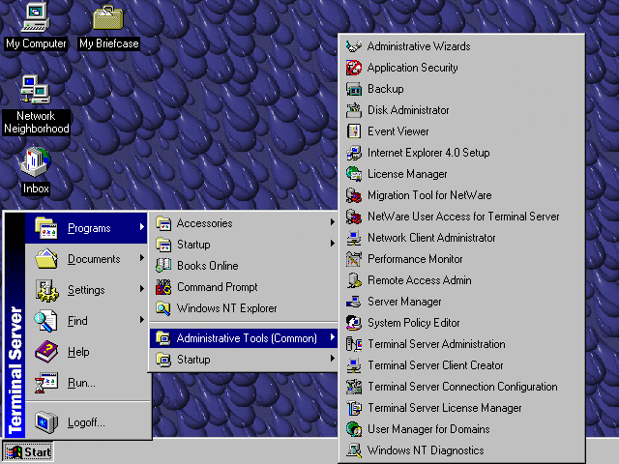Click the License Manager icon
Screen dimensions: 619x464
353,174
